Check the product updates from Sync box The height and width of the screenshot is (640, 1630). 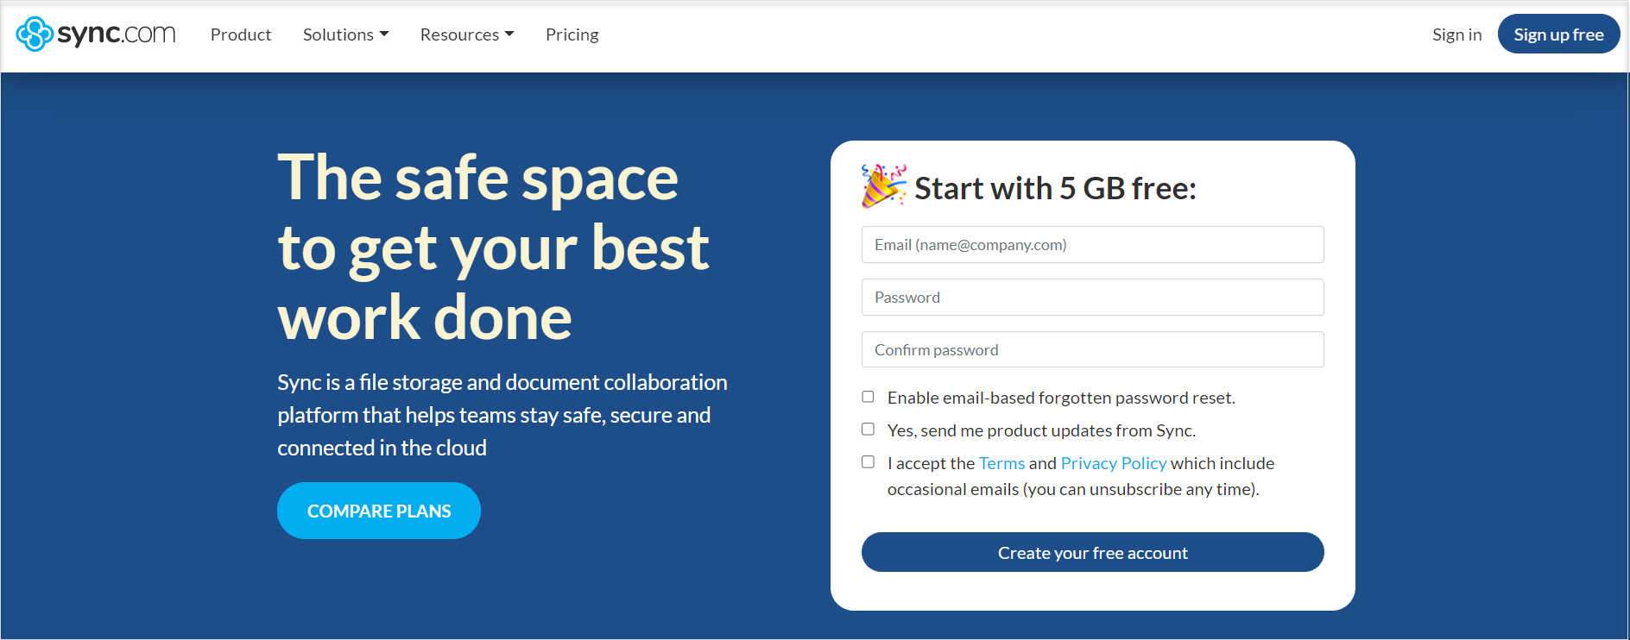(868, 430)
